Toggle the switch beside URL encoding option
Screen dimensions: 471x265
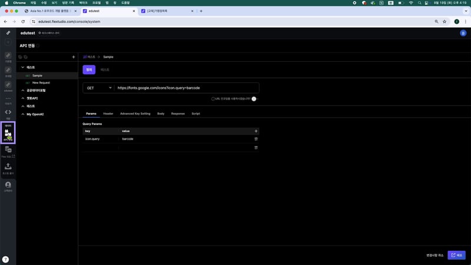click(254, 99)
